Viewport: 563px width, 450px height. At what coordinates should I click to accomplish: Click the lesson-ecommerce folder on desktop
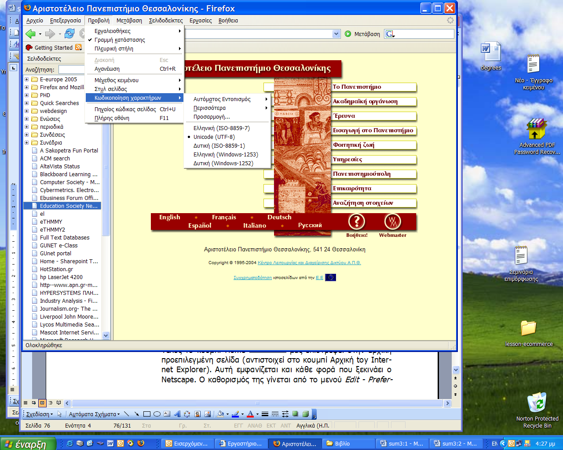click(x=529, y=333)
